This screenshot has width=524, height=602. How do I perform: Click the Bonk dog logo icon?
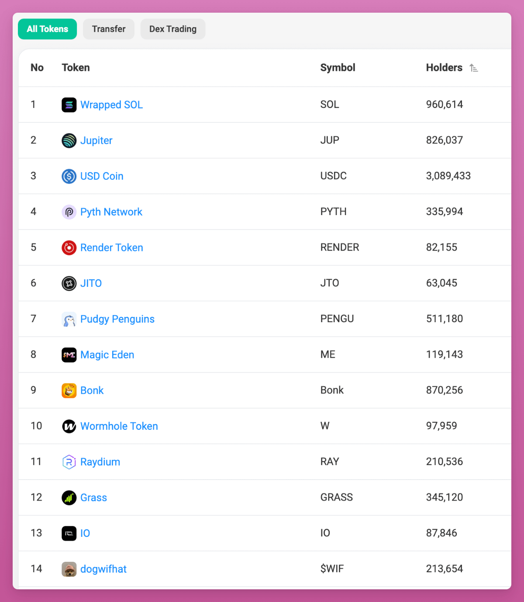click(x=69, y=390)
